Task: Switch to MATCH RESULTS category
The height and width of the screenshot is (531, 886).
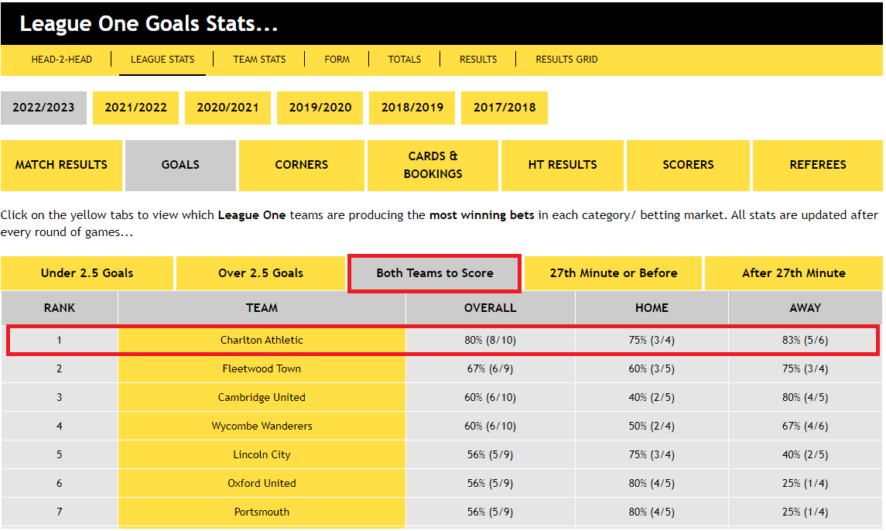Action: click(x=61, y=165)
